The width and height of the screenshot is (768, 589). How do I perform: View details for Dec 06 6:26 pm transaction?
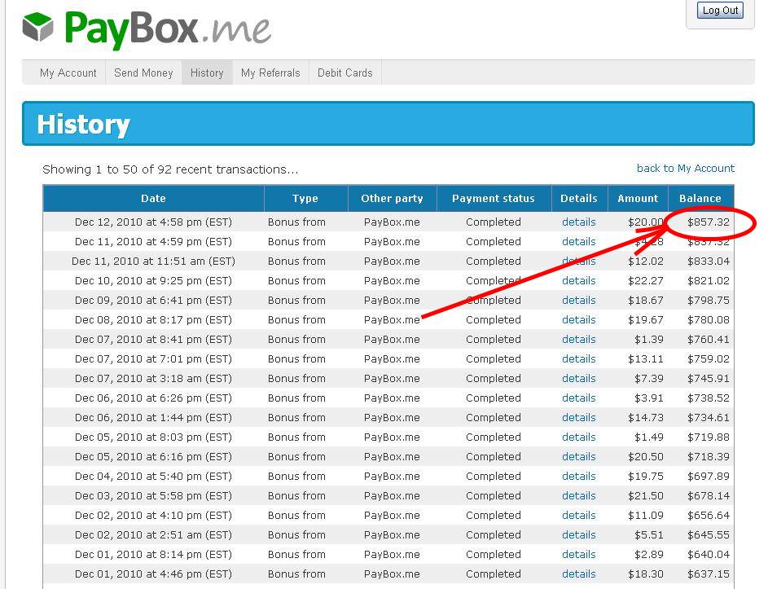click(x=578, y=398)
